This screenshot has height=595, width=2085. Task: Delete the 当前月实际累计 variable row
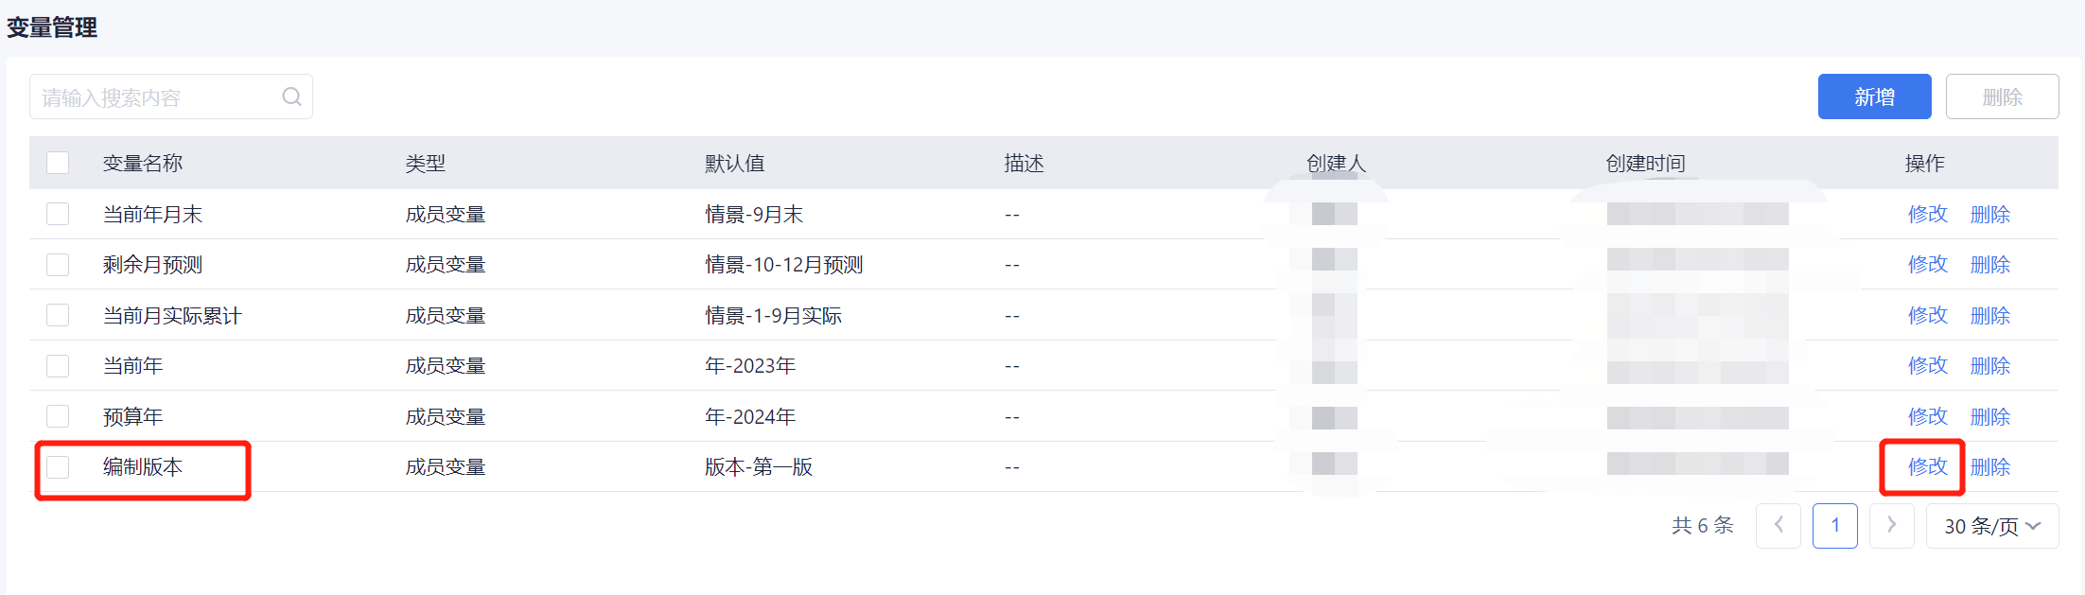pos(1989,315)
